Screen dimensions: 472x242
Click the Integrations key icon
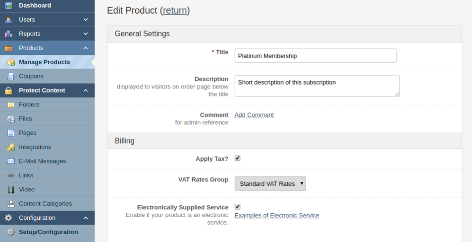pyautogui.click(x=10, y=147)
